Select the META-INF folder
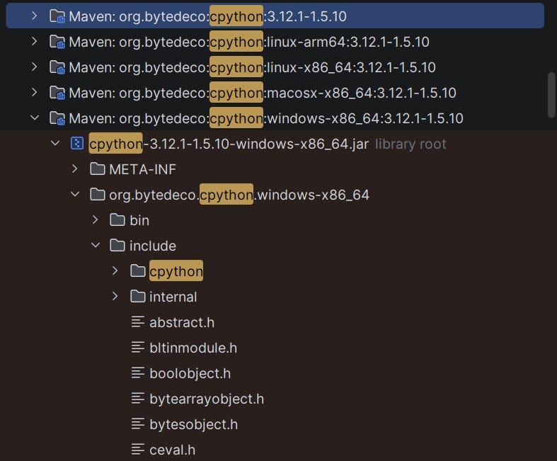The height and width of the screenshot is (461, 557). (x=142, y=169)
